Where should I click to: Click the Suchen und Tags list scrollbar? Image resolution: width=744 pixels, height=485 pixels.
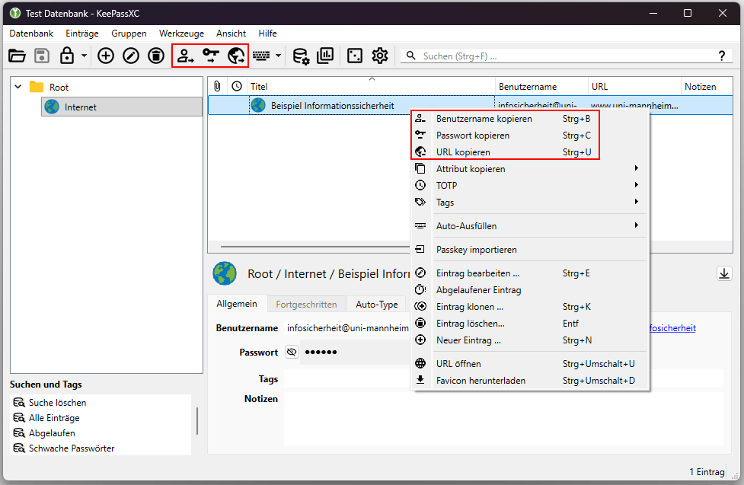point(197,421)
